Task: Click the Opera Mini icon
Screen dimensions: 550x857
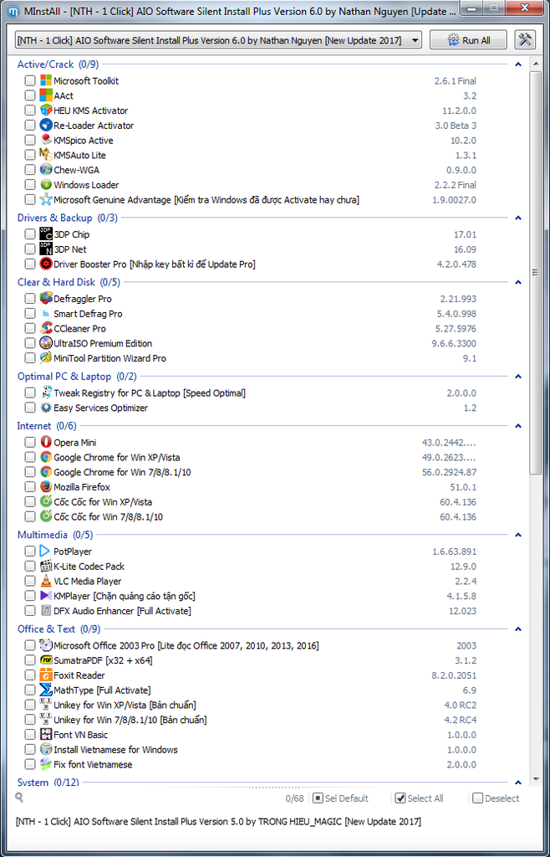Action: point(46,442)
